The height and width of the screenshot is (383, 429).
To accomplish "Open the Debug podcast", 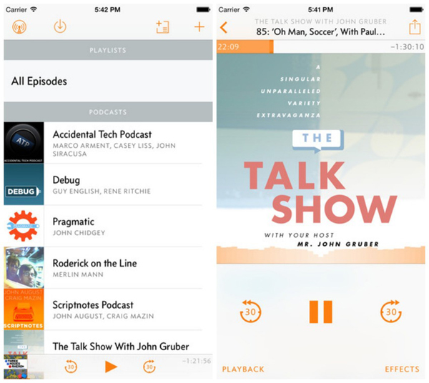I will (108, 184).
